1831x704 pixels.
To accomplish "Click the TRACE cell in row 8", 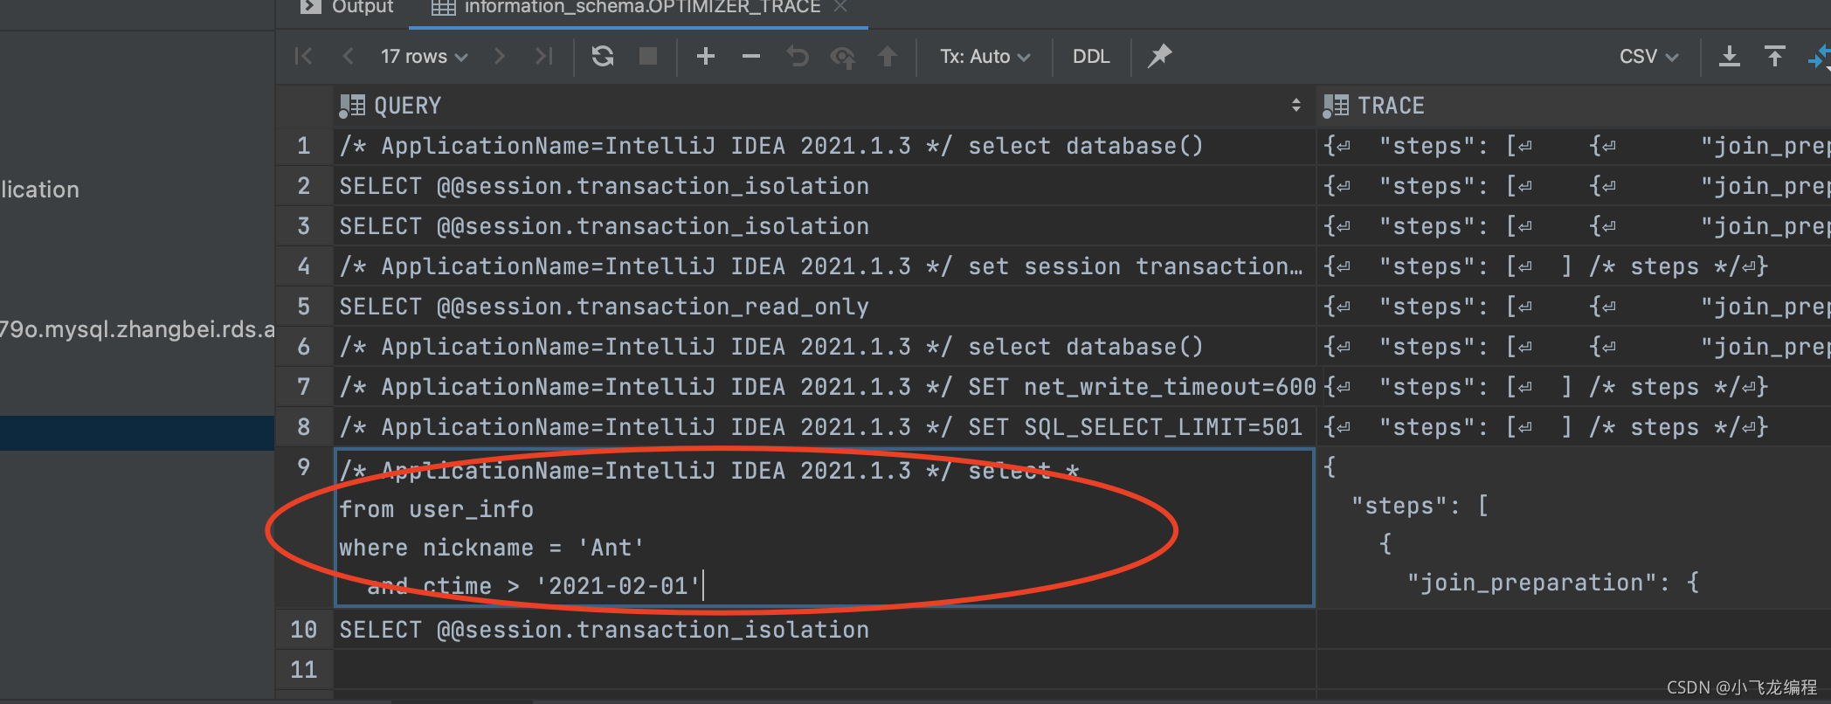I will (x=1573, y=427).
